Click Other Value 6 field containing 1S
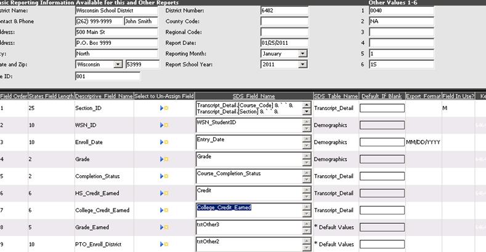 [x=402, y=65]
